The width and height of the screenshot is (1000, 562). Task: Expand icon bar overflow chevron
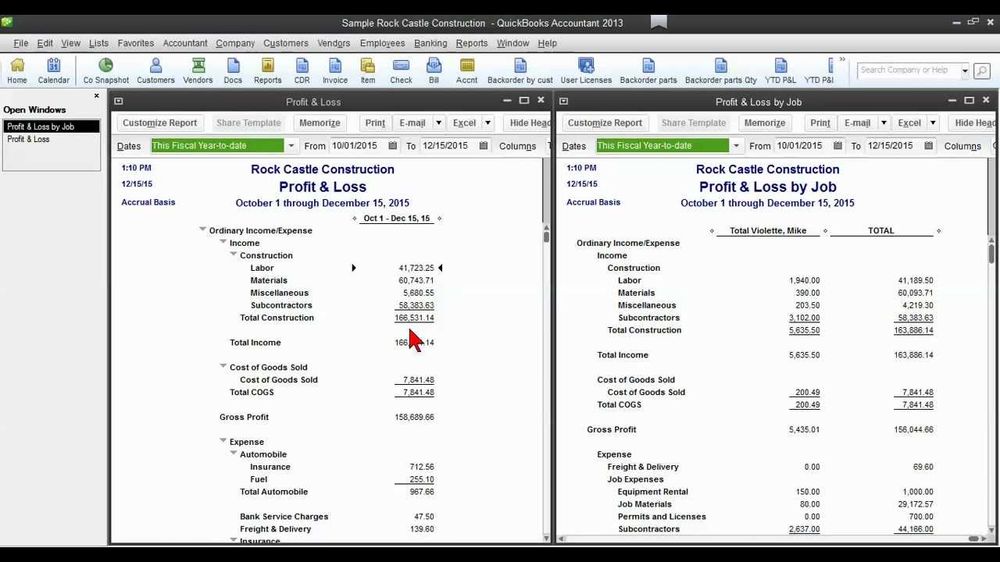click(x=842, y=59)
